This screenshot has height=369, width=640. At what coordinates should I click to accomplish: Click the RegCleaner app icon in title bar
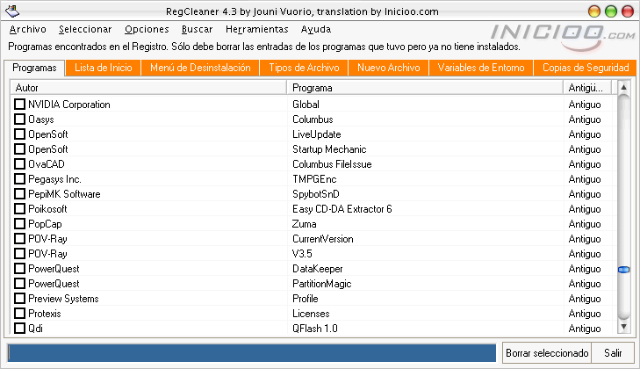point(12,11)
